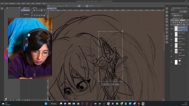Select the Eyedropper tool

coord(32,13)
